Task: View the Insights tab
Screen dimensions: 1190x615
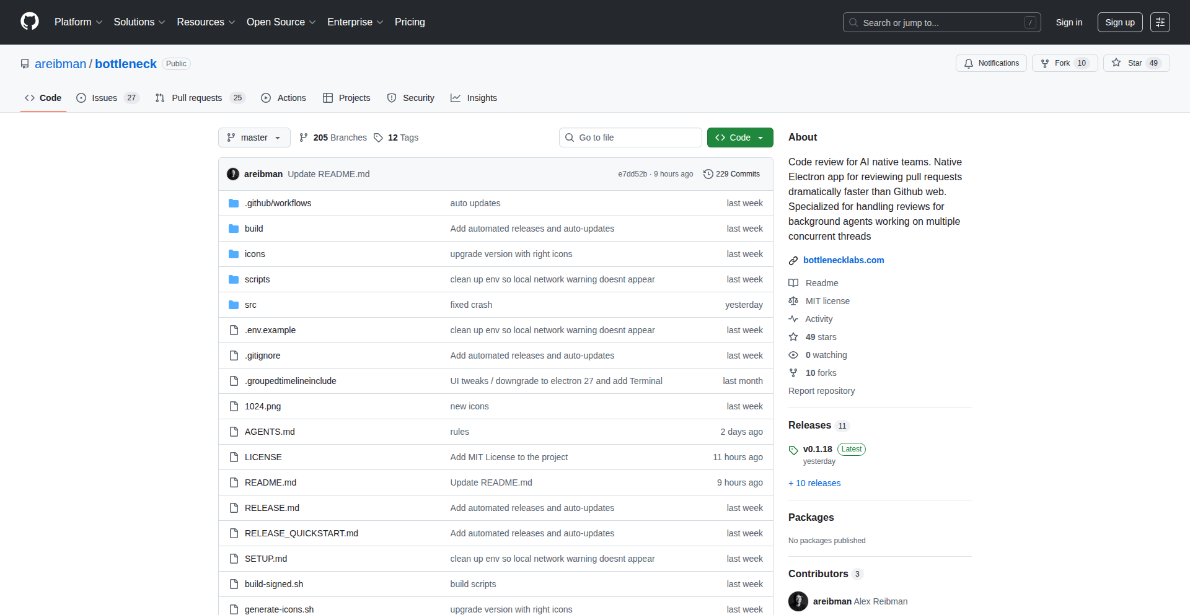Action: 474,98
